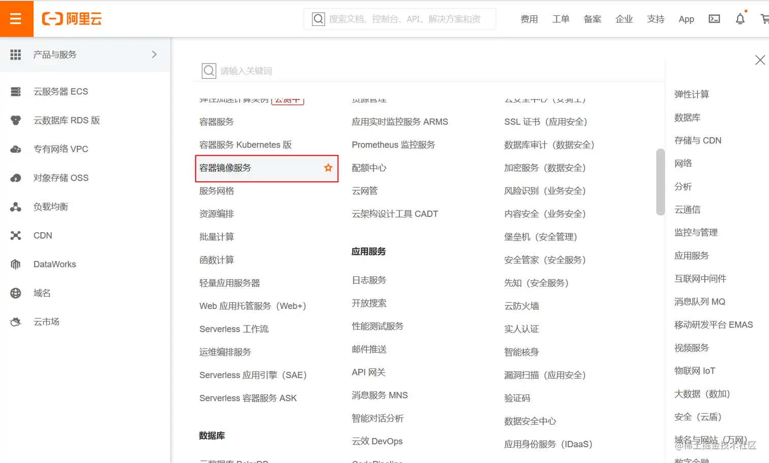Click the 负载均衡 icon
This screenshot has width=769, height=463.
pyautogui.click(x=16, y=207)
